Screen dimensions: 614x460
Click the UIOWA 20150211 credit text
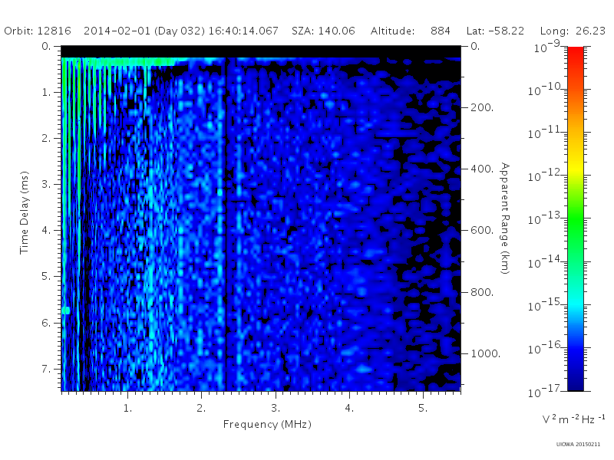(x=578, y=444)
